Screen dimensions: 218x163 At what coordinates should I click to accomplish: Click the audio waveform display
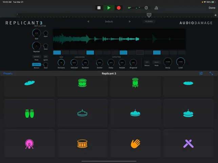pyautogui.click(x=119, y=39)
